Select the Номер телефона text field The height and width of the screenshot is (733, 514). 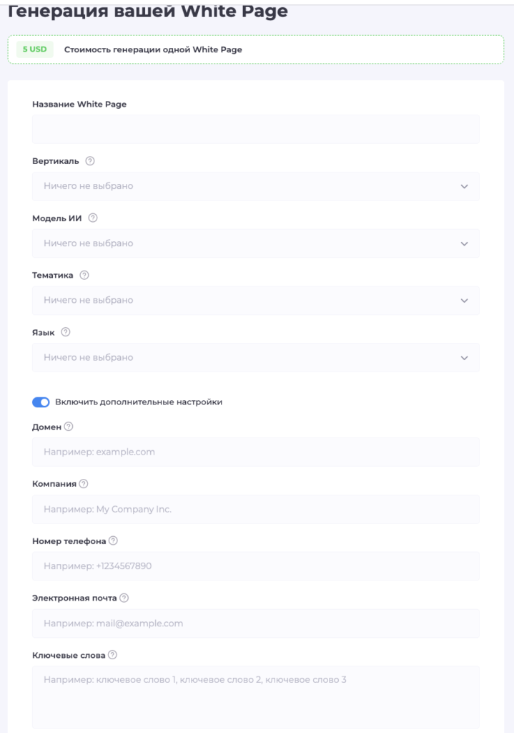coord(255,566)
